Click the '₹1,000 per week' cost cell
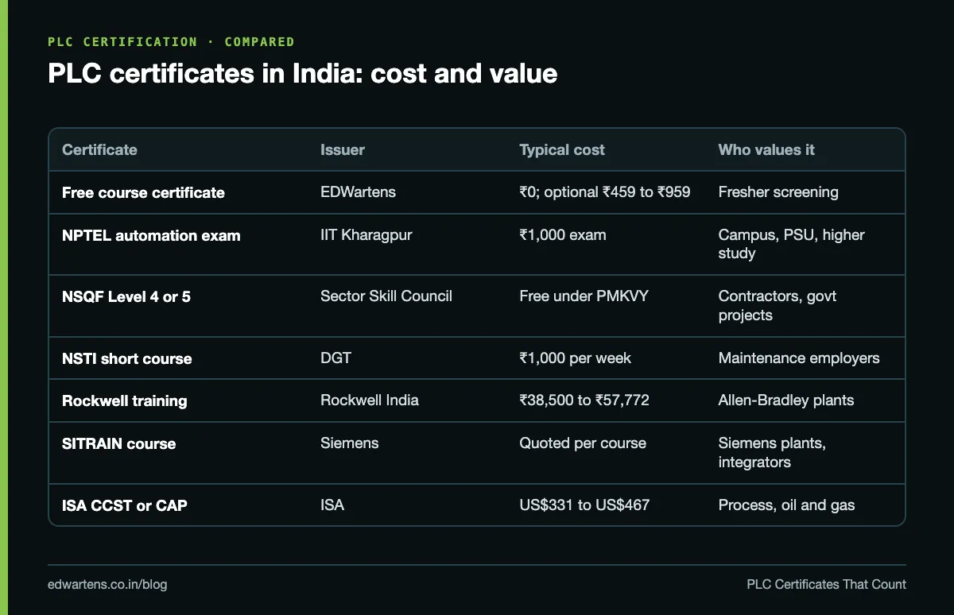 coord(576,358)
